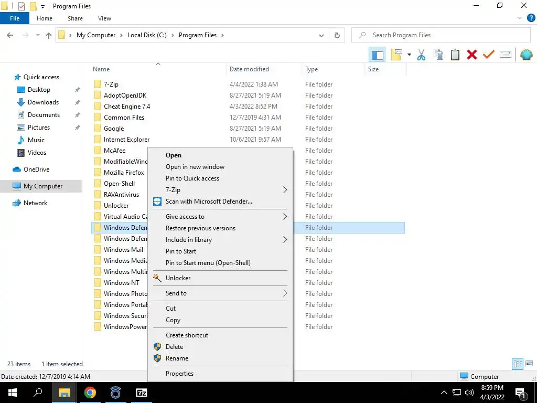
Task: Click the scissors Cut icon in toolbar
Action: pos(421,55)
